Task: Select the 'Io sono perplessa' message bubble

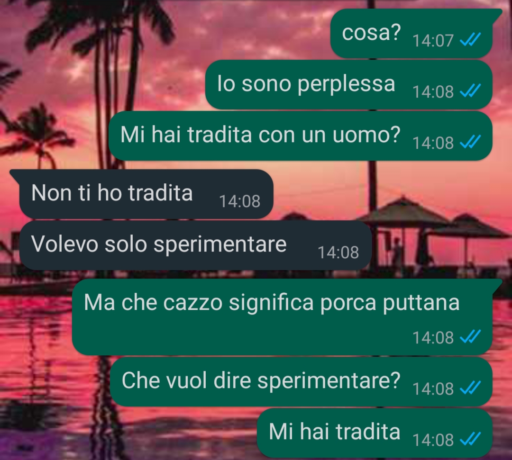Action: 349,84
